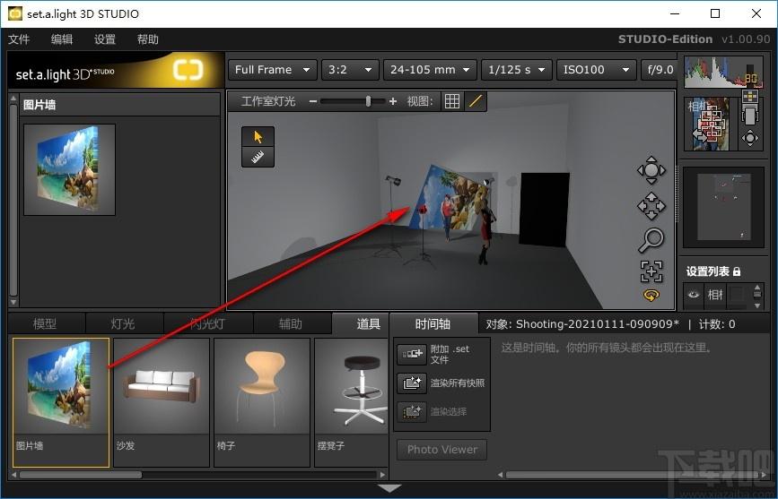Select the 沙发 sofa prop
Image resolution: width=778 pixels, height=499 pixels.
pos(162,402)
